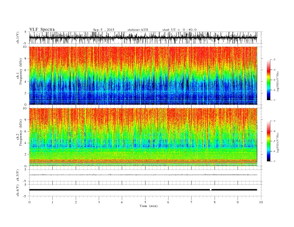Click the "VLF Spectra" plot title
Screen dimensions: 294x227
pos(42,29)
